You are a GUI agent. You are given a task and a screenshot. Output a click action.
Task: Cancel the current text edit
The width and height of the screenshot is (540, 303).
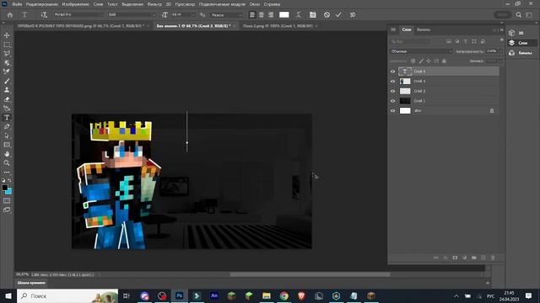tap(327, 15)
